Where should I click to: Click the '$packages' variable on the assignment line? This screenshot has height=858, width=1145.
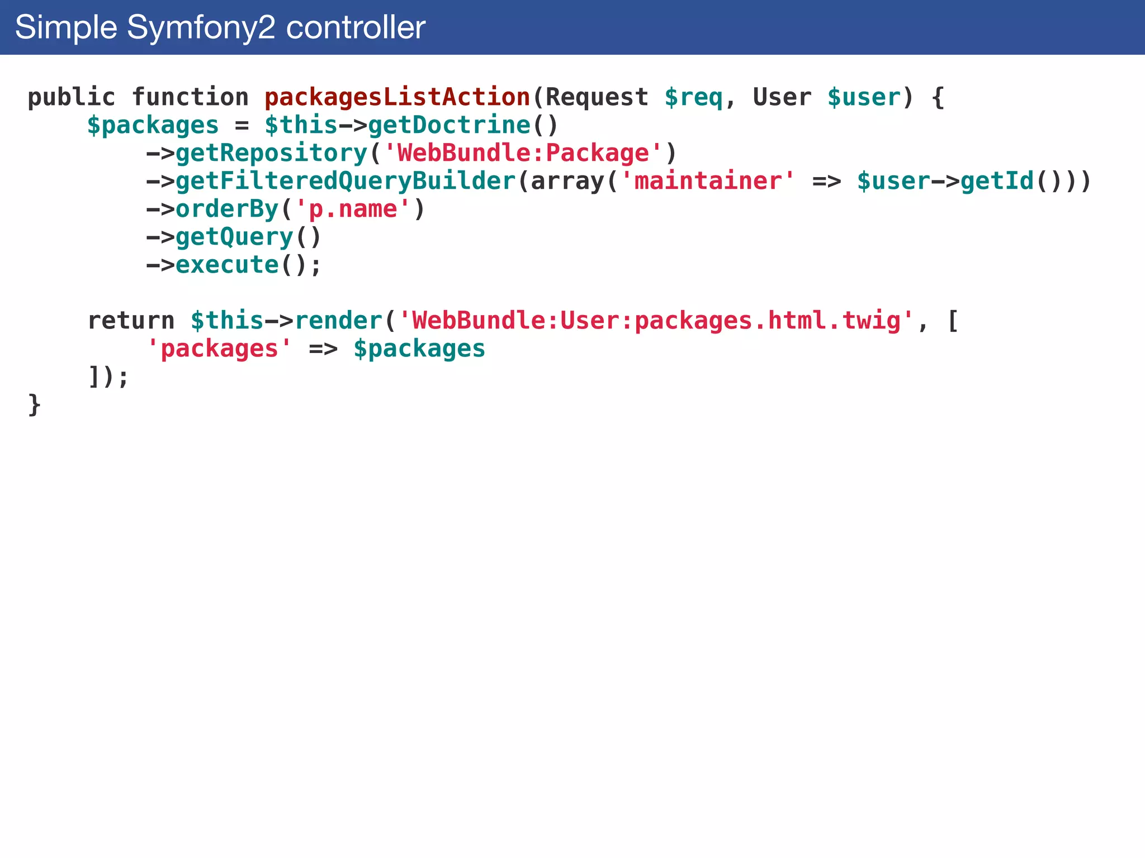[x=153, y=125]
